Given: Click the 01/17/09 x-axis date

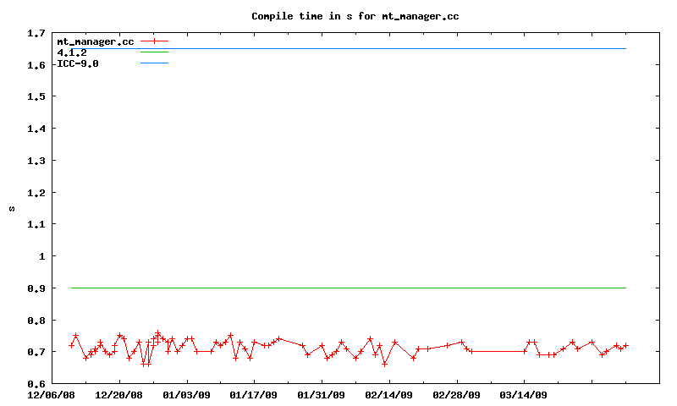Looking at the screenshot, I should [x=254, y=394].
